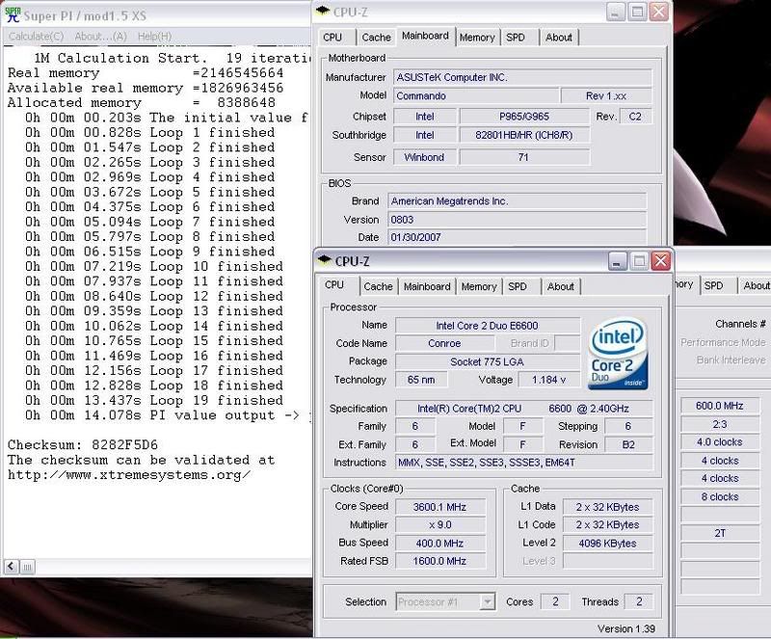The image size is (771, 639).
Task: Click the Instructions field MMX, SSE, SSE2
Action: 524,463
